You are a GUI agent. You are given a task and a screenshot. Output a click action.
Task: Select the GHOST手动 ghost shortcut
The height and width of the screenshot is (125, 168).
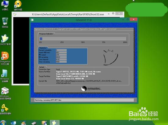pyautogui.click(x=5, y=40)
